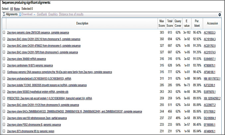Open accession KT989678.1
Image resolution: width=225 pixels, height=135 pixels.
[x=212, y=65]
